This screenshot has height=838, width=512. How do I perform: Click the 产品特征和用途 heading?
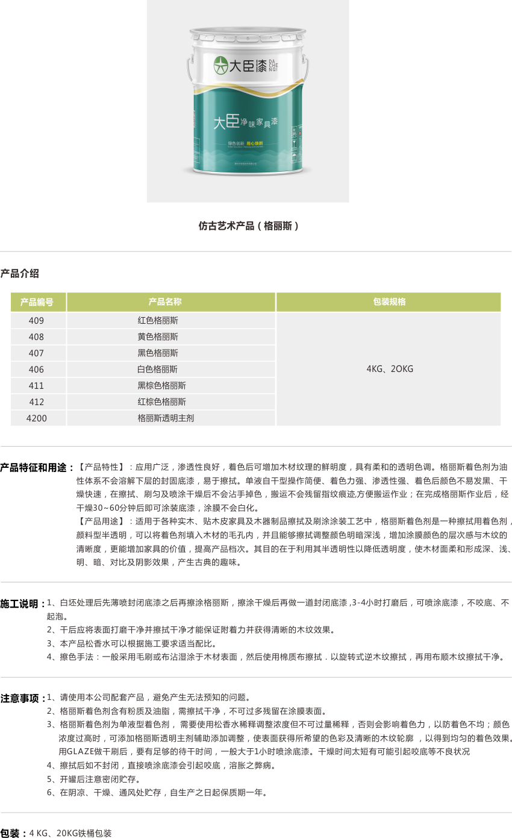pos(36,467)
